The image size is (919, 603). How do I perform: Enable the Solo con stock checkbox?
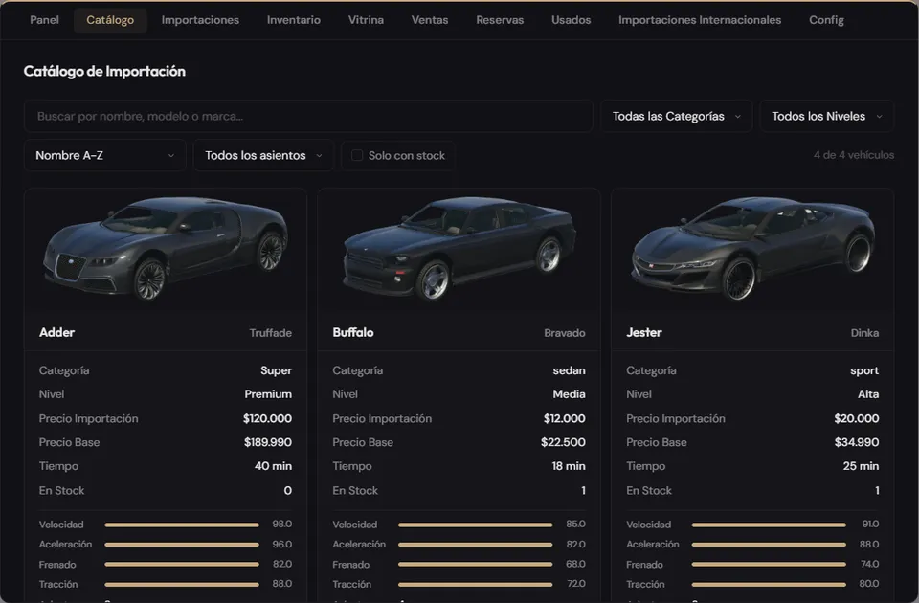tap(357, 155)
